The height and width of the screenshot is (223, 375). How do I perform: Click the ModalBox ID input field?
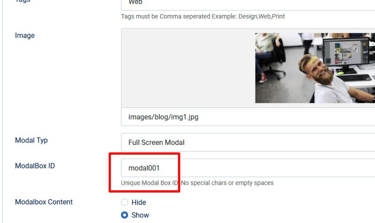(x=247, y=168)
